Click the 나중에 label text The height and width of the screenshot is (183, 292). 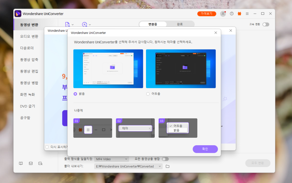pyautogui.click(x=78, y=110)
